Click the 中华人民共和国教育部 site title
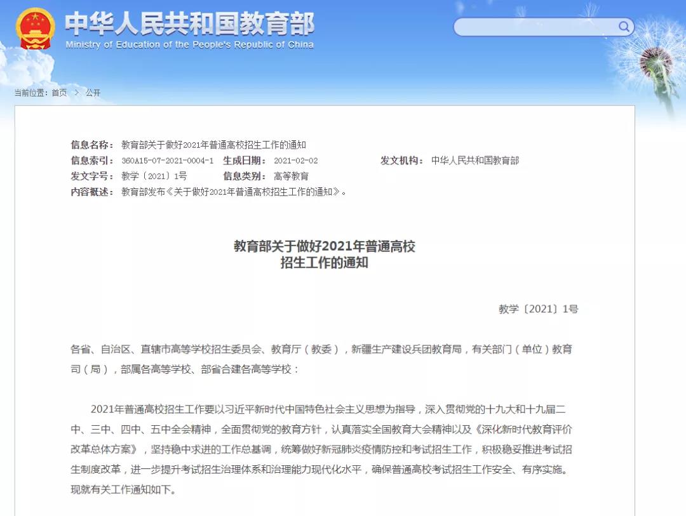686x516 pixels. 189,23
